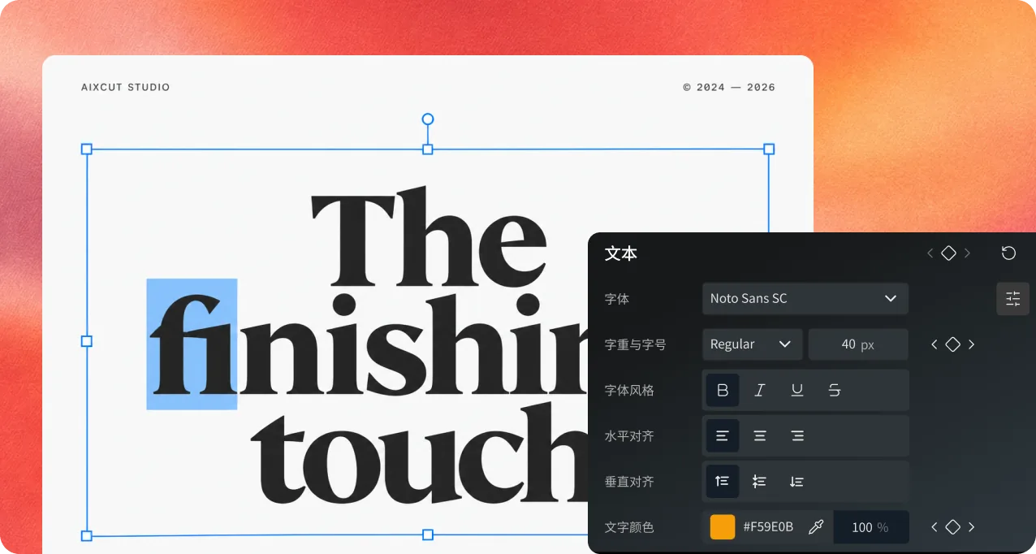The width and height of the screenshot is (1036, 554).
Task: Click the 文本 panel title
Action: (621, 253)
